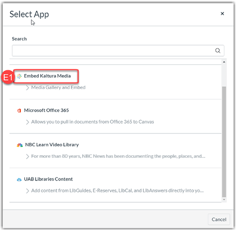236x230 pixels.
Task: Choose NBC Learn Video Library
Action: 52,145
